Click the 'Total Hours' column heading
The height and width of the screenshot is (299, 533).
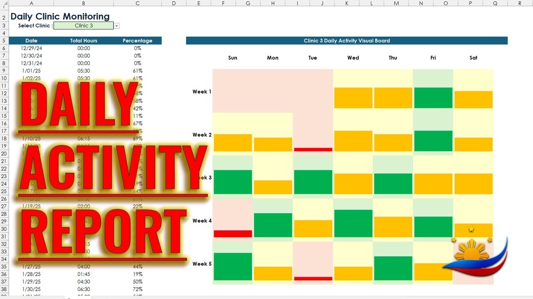84,41
